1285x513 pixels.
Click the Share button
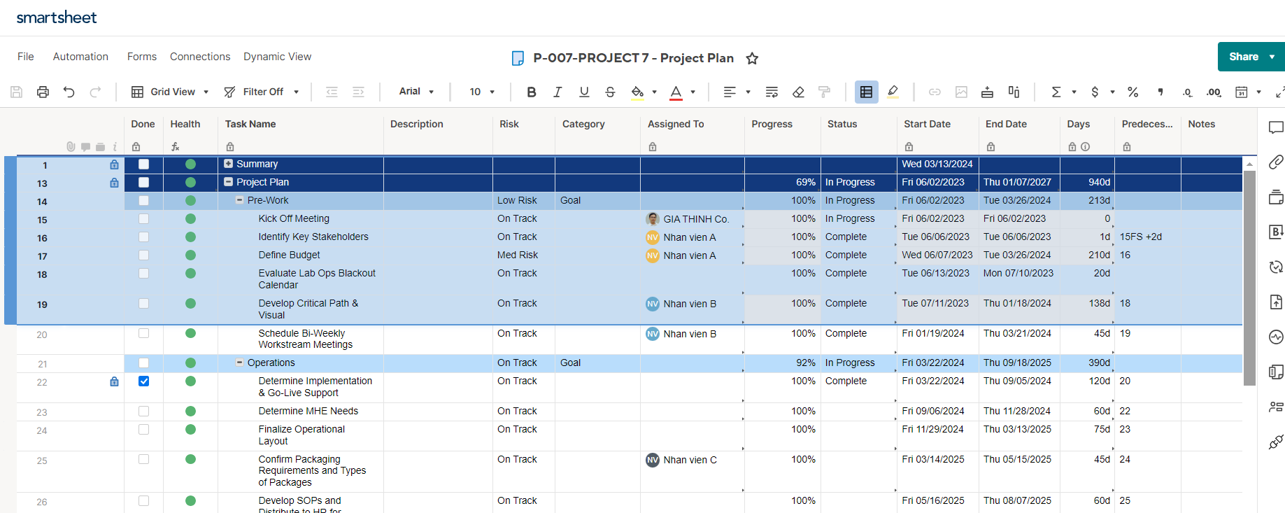1243,57
